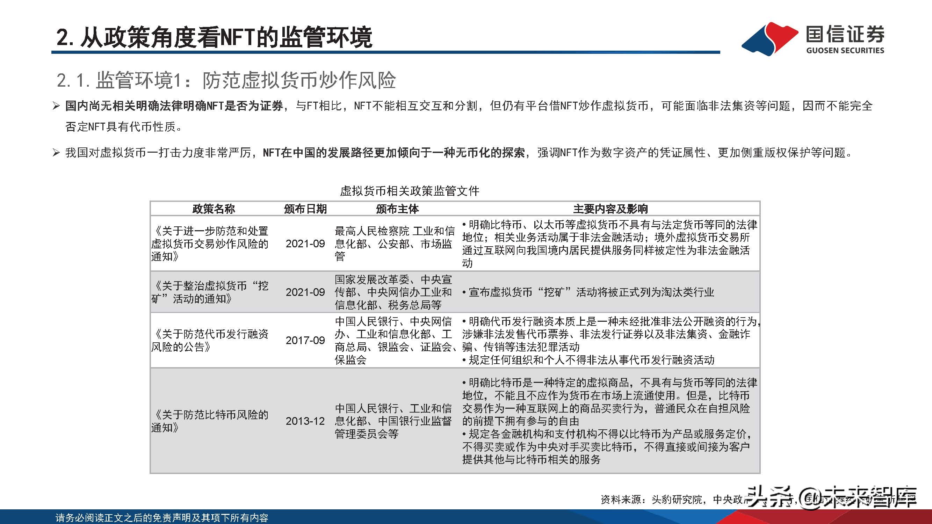This screenshot has height=524, width=932.
Task: Select the 政策名称 column header
Action: point(214,209)
